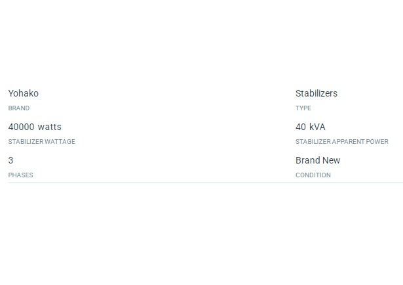403x285 pixels.
Task: Click the number 40 before kVA
Action: click(x=301, y=127)
